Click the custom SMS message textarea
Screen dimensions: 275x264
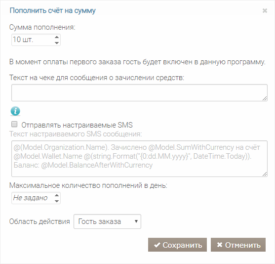pos(139,159)
